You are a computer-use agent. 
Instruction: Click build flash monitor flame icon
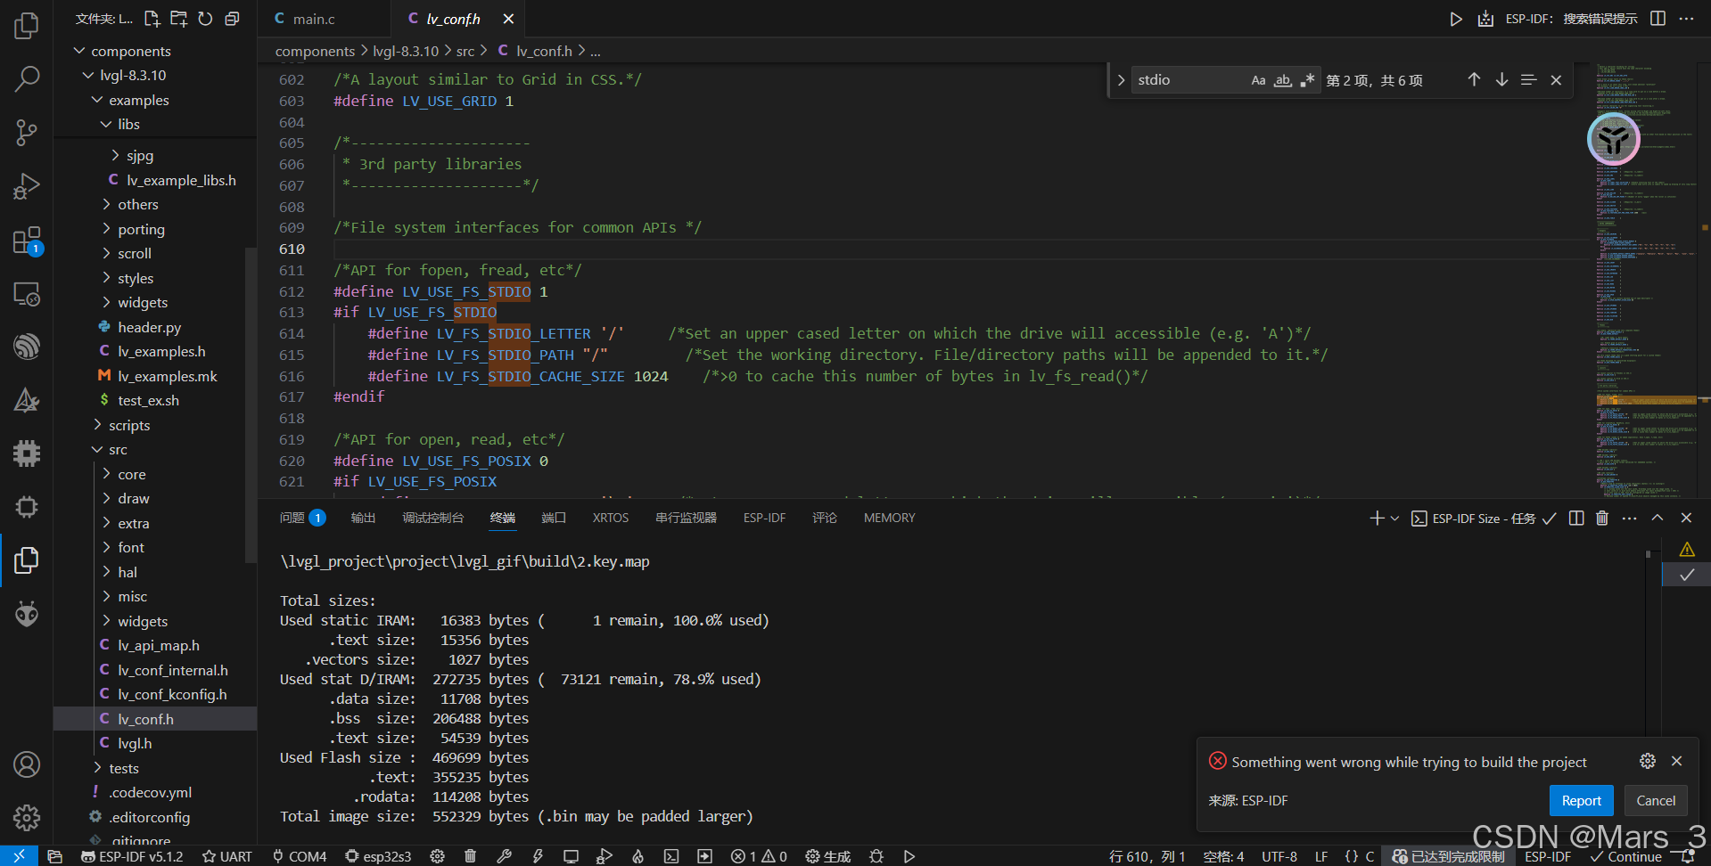638,856
